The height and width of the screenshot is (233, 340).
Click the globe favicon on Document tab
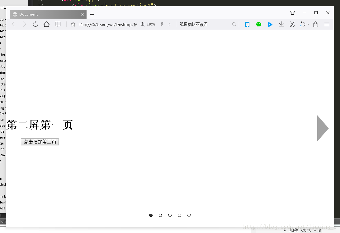tap(15, 14)
